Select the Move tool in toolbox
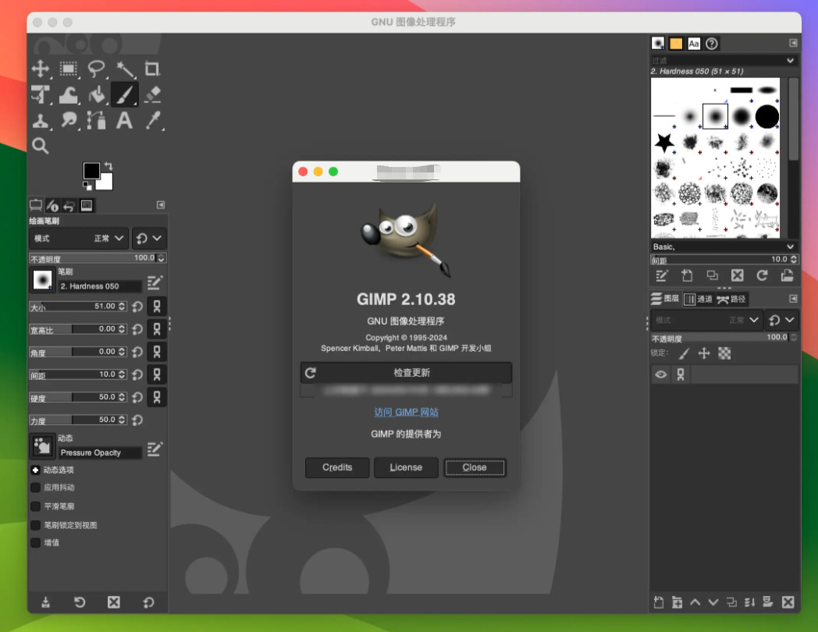The width and height of the screenshot is (818, 632). pyautogui.click(x=40, y=69)
